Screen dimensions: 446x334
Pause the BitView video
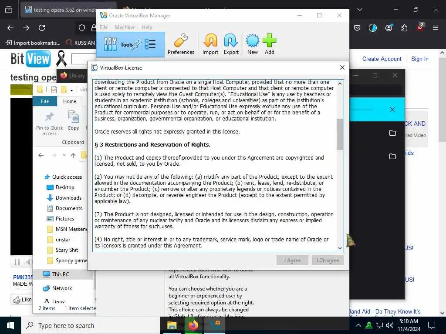pyautogui.click(x=17, y=261)
